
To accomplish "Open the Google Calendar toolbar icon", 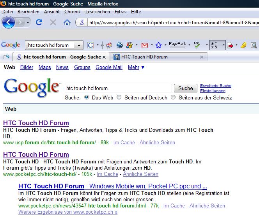I will point(109,45).
